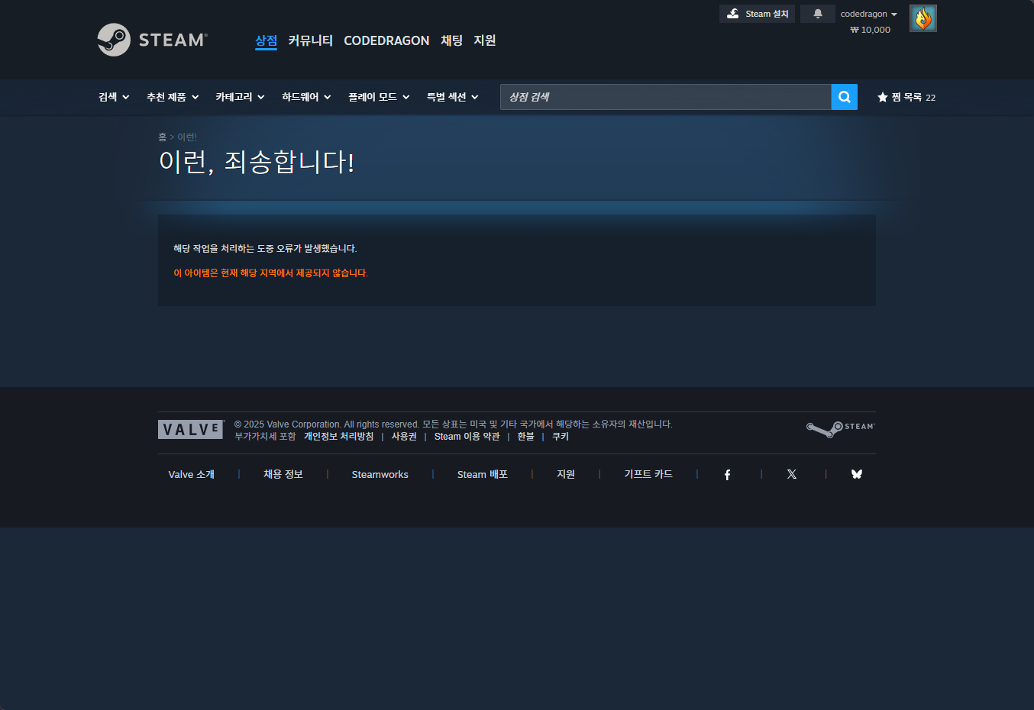Screen dimensions: 1034x710
Task: Click the Steam logo in the header
Action: 153,40
